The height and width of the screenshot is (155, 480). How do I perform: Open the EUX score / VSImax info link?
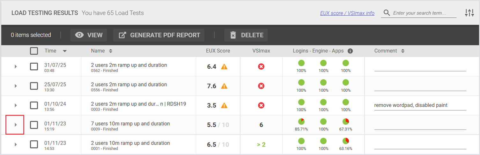point(347,13)
